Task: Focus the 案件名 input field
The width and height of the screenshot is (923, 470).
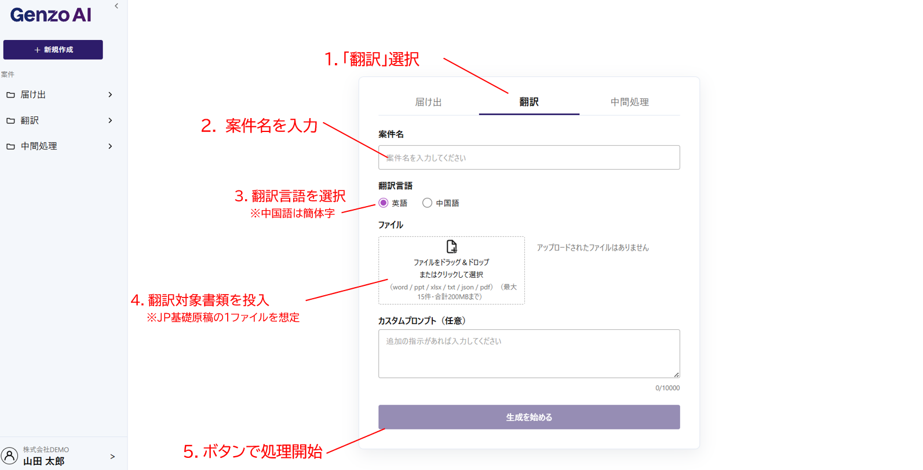Action: pyautogui.click(x=529, y=157)
